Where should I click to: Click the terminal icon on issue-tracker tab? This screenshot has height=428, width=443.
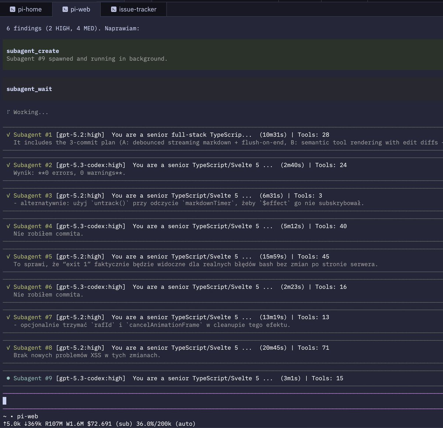114,9
